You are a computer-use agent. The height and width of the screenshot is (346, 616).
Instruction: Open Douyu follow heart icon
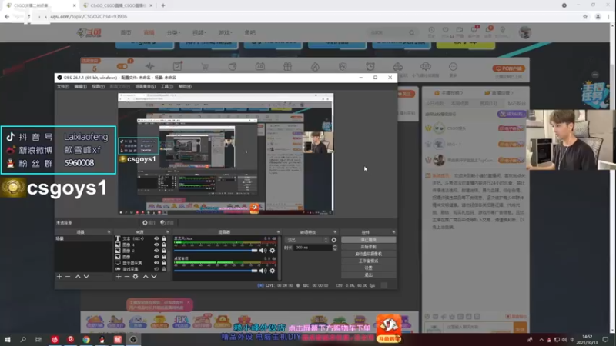pos(446,30)
